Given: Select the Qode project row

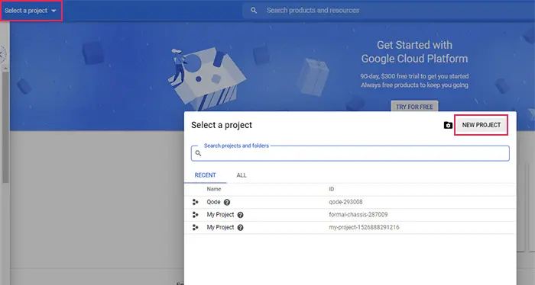Looking at the screenshot, I should [350, 202].
